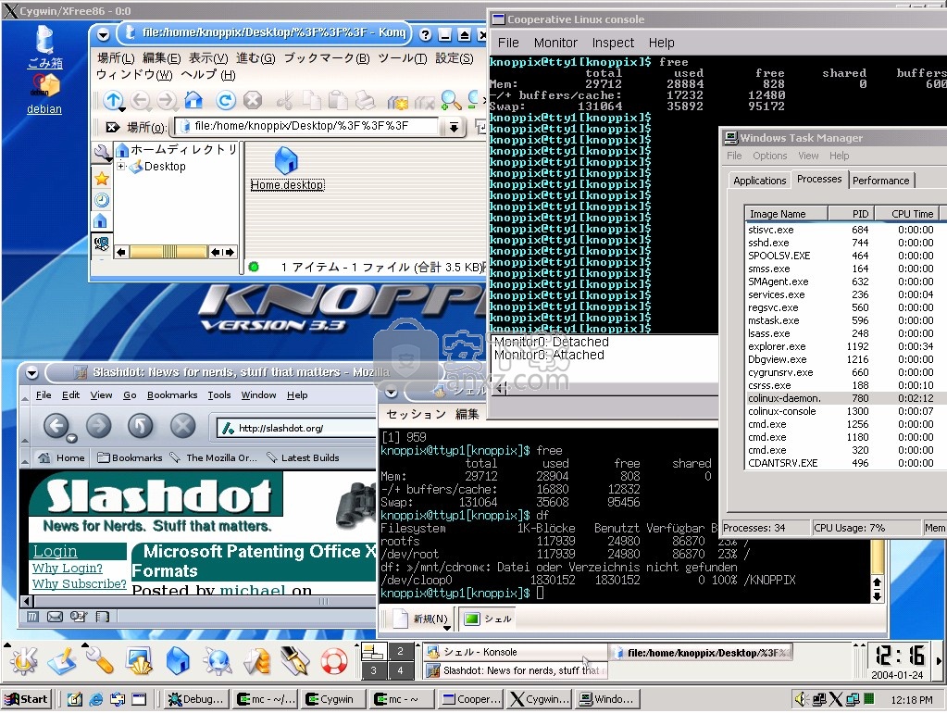The width and height of the screenshot is (947, 713).
Task: Click Mozilla's Back button
Action: tap(56, 426)
